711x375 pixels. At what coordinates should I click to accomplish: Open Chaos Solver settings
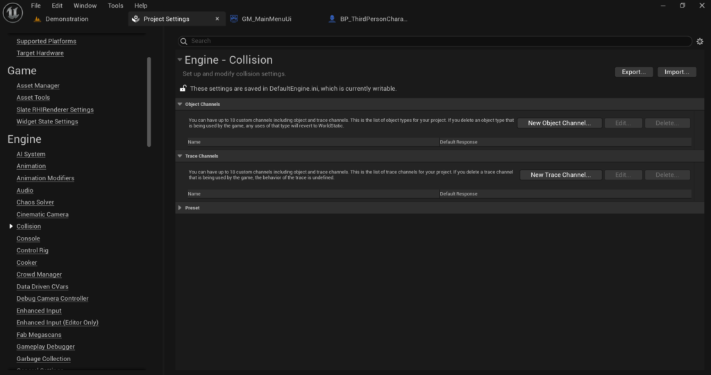(35, 202)
